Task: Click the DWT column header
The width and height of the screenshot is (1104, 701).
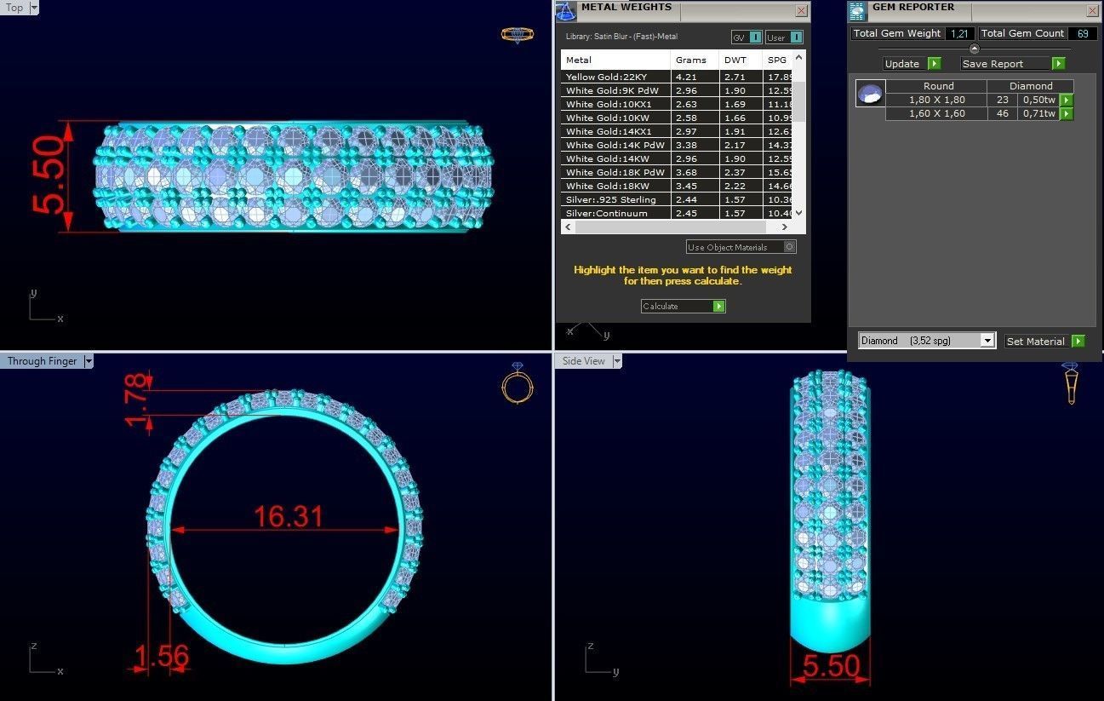Action: point(741,60)
